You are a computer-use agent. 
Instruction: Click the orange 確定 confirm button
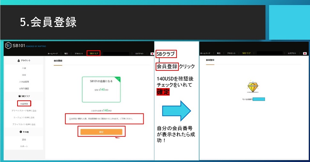tap(101, 132)
